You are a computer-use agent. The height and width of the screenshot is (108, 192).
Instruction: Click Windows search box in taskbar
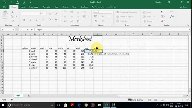31,105
